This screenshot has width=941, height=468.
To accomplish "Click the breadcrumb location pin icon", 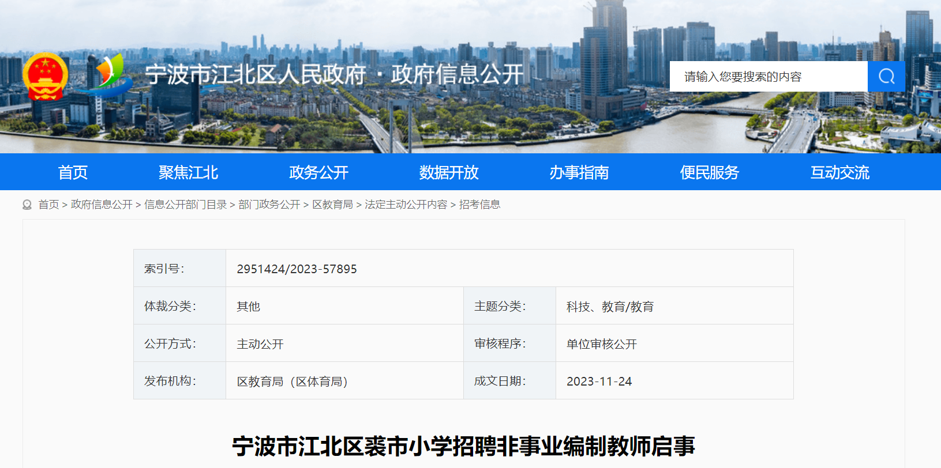I will pos(27,205).
